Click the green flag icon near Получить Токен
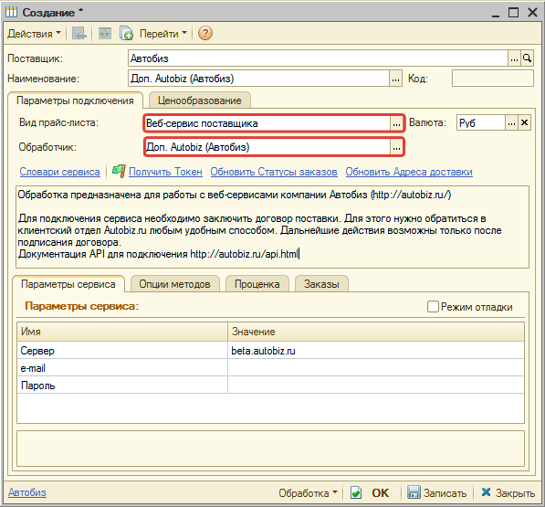The height and width of the screenshot is (507, 545). click(119, 171)
